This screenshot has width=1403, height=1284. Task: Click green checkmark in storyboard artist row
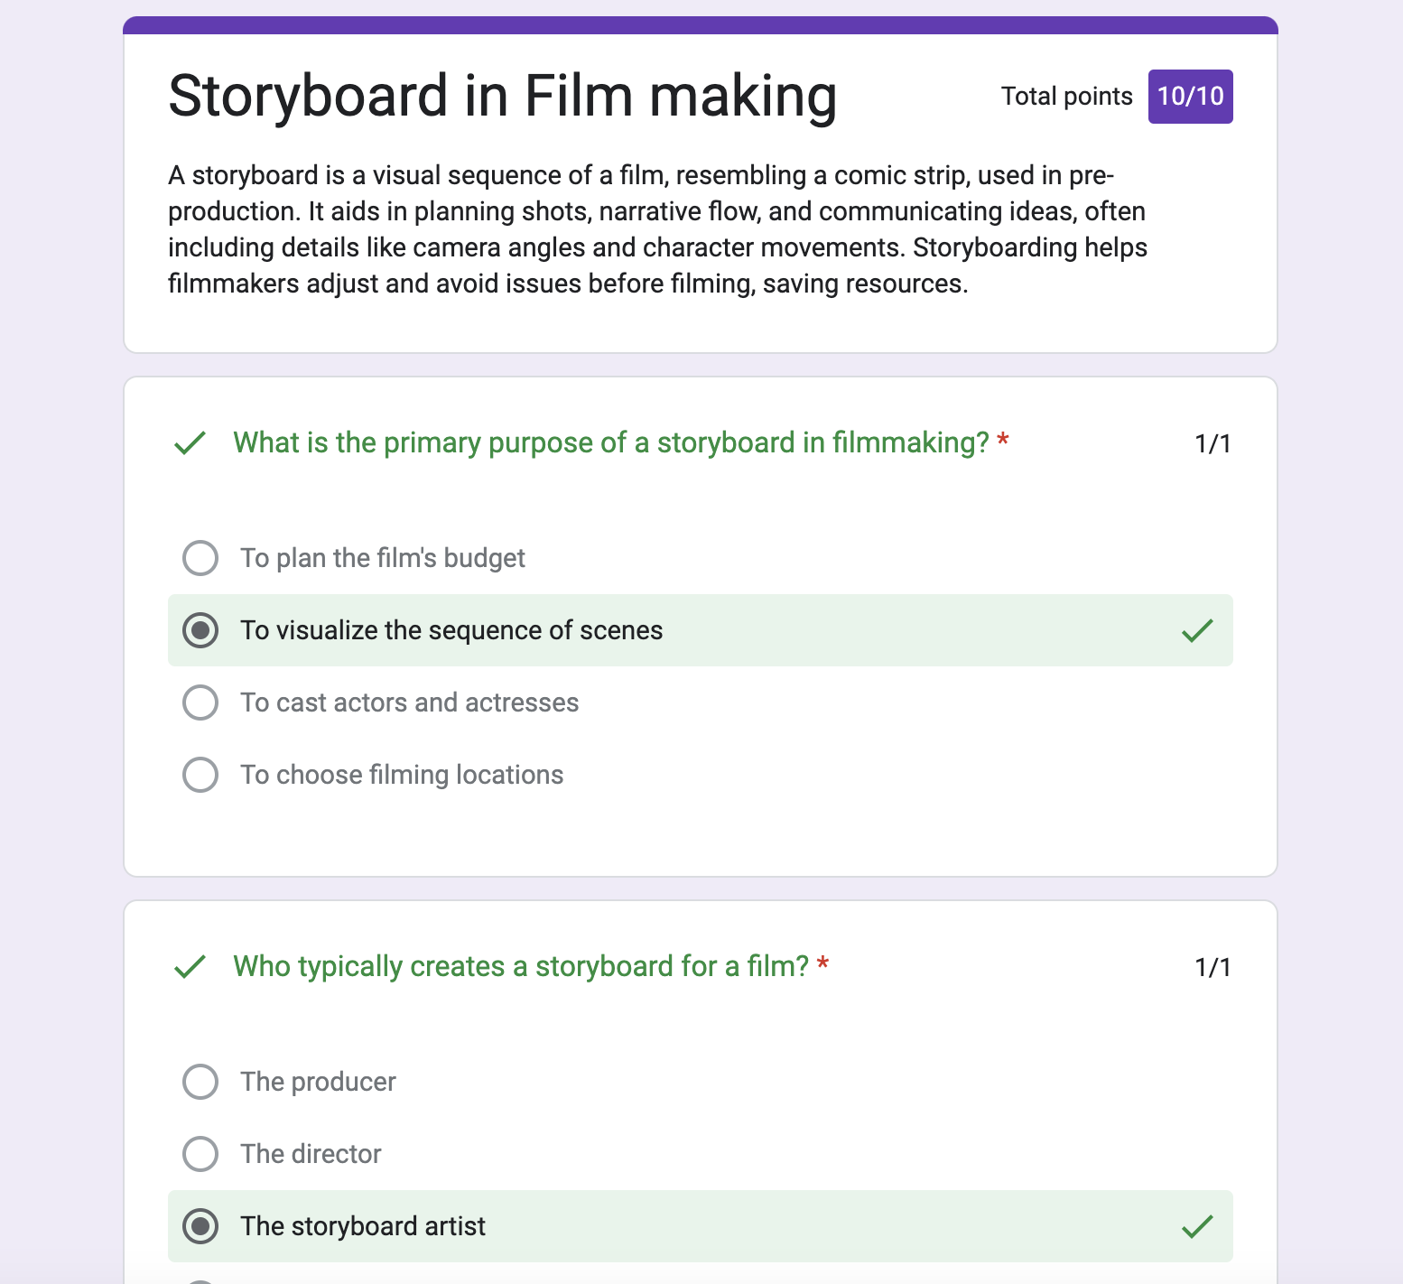[x=1197, y=1226]
